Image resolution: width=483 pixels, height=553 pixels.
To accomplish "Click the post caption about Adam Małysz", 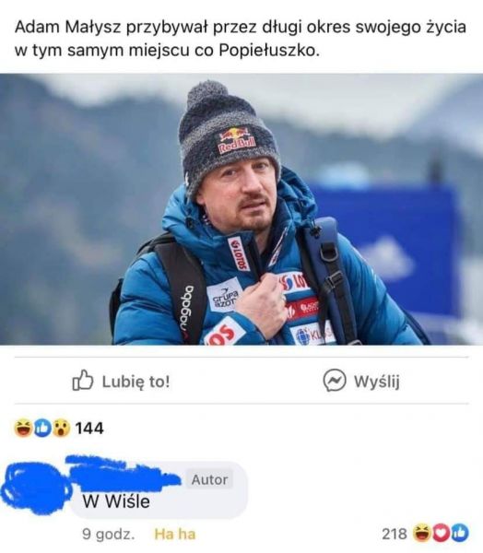I will pyautogui.click(x=241, y=39).
